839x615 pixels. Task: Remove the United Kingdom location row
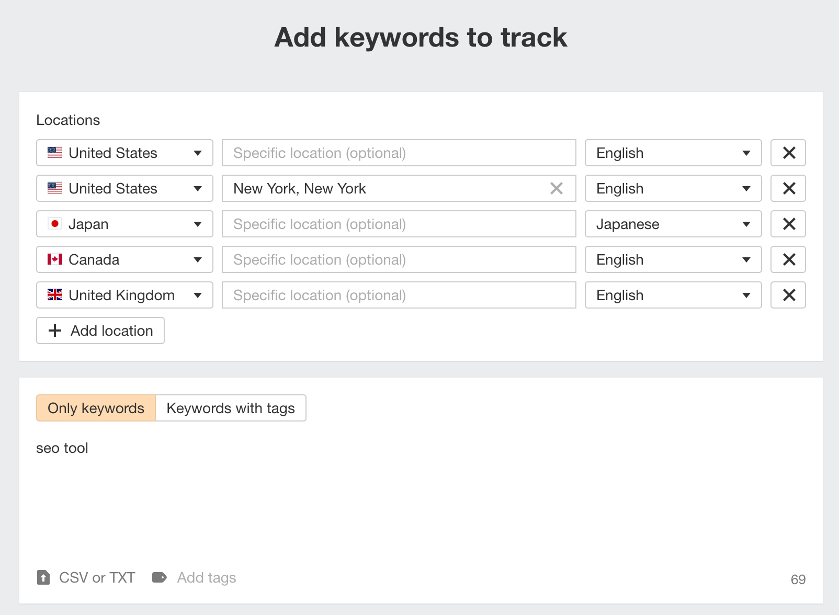788,295
